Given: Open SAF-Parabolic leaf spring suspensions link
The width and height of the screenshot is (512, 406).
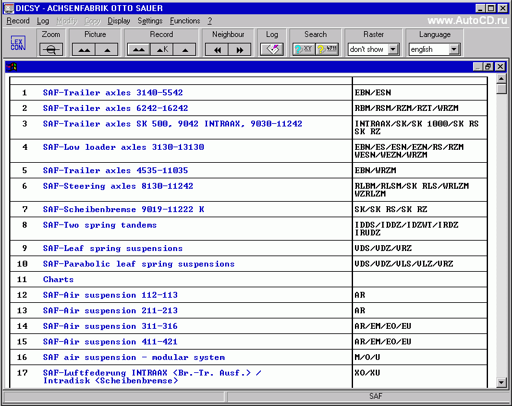Looking at the screenshot, I should pyautogui.click(x=138, y=264).
